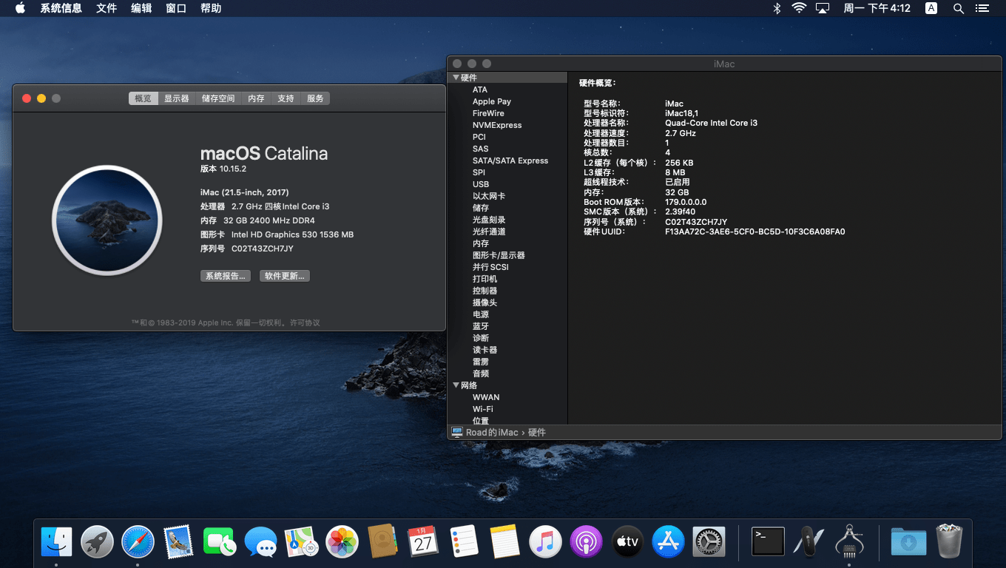The image size is (1006, 568).
Task: Open Podcasts app in the Dock
Action: pos(587,542)
